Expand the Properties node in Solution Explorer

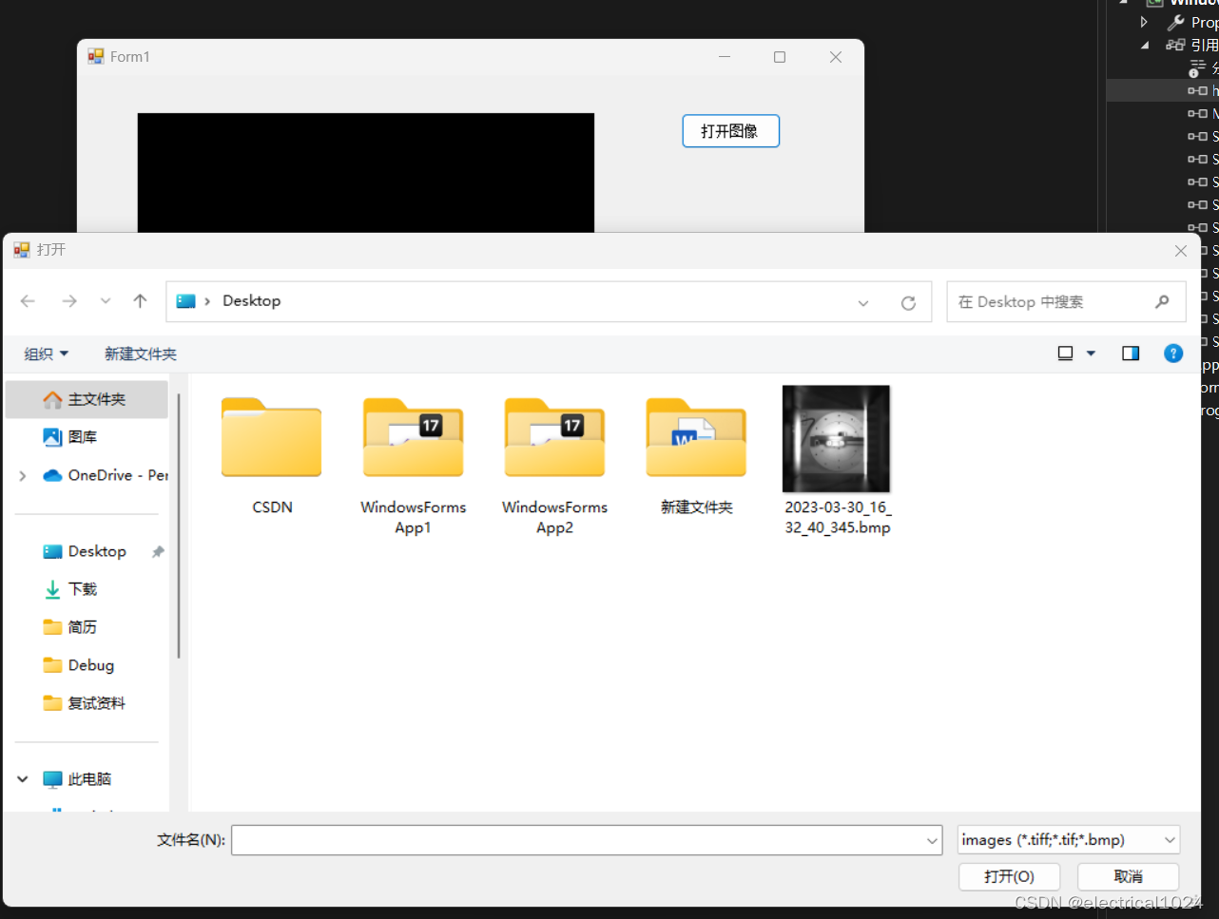click(1145, 22)
